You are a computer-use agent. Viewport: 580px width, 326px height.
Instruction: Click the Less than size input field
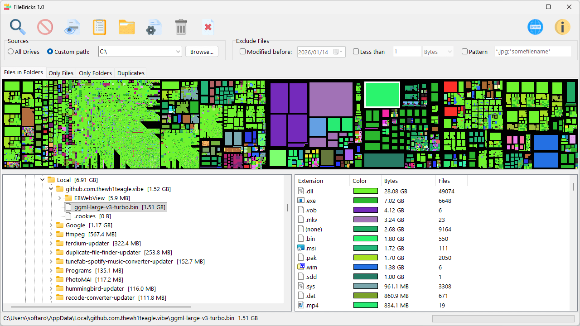407,52
